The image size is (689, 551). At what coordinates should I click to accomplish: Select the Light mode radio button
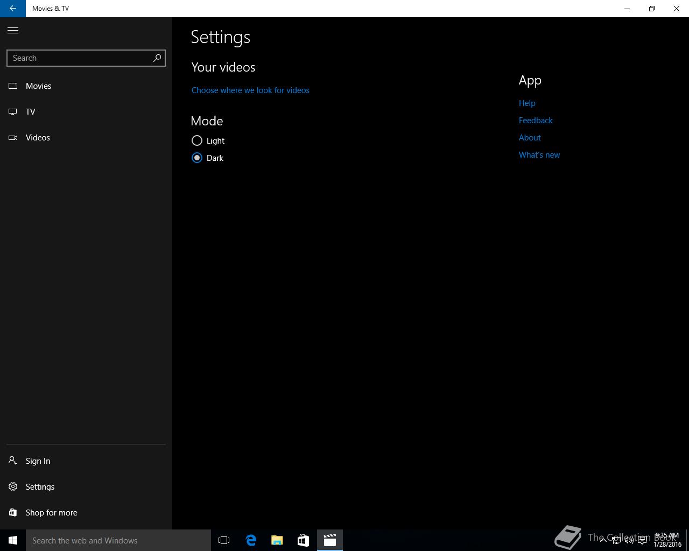pos(197,140)
